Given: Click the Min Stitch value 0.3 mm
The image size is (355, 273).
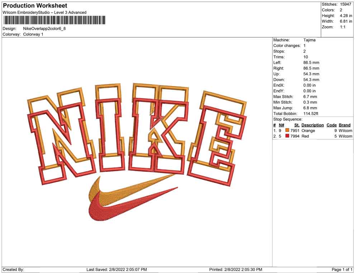Looking at the screenshot, I should click(310, 102).
